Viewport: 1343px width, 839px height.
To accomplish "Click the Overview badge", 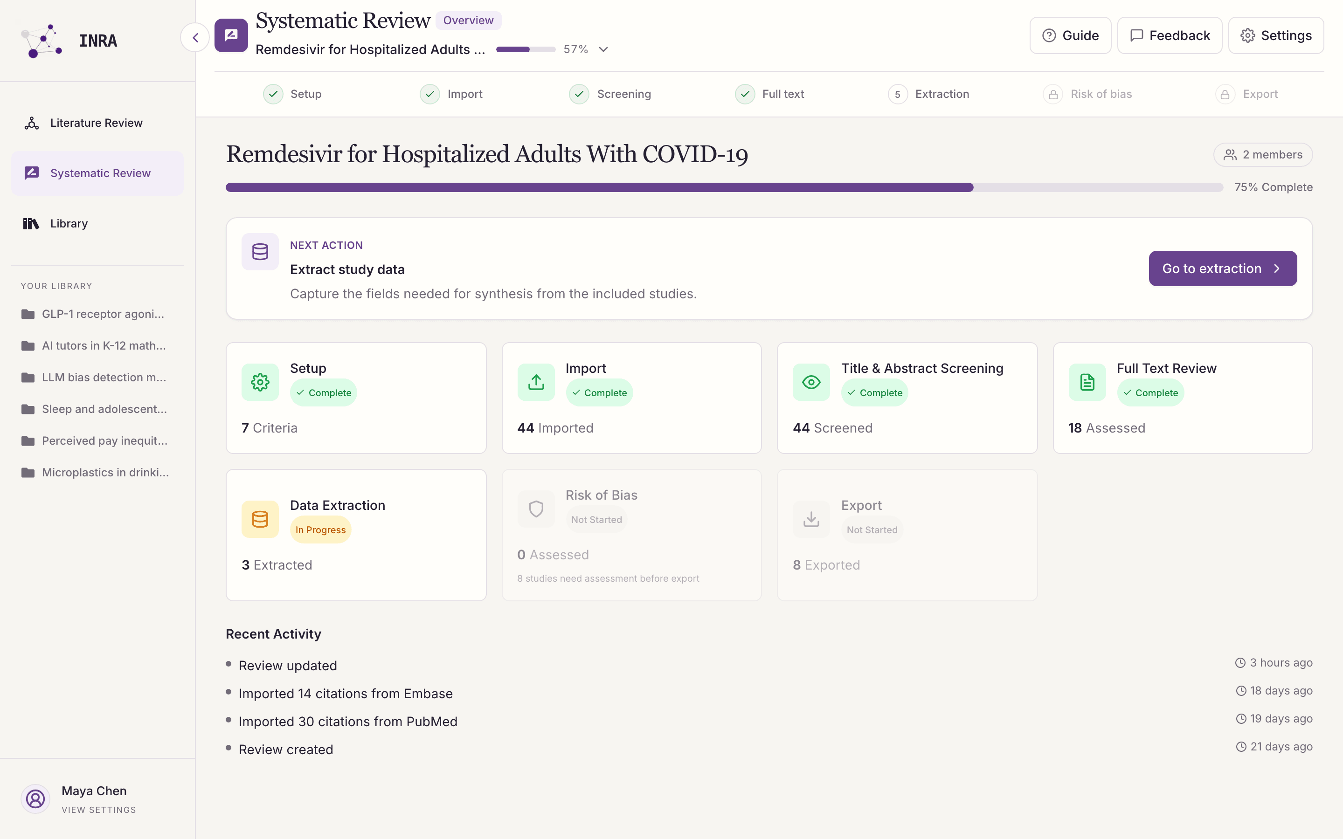I will 468,21.
